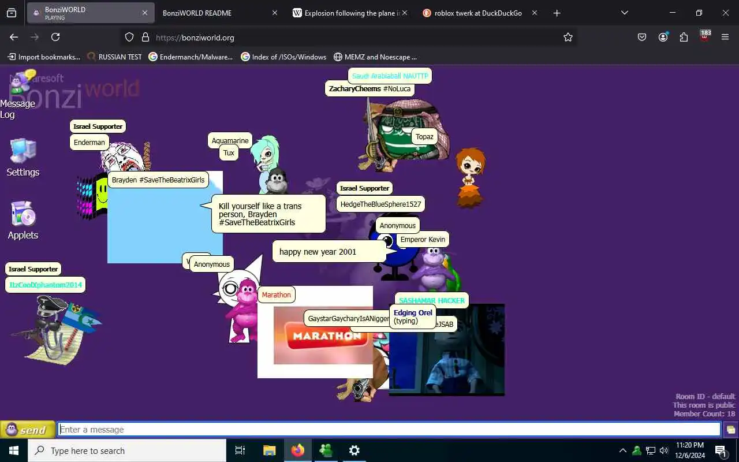Open Firefox View icon
Viewport: 739px width, 462px height.
pyautogui.click(x=12, y=13)
